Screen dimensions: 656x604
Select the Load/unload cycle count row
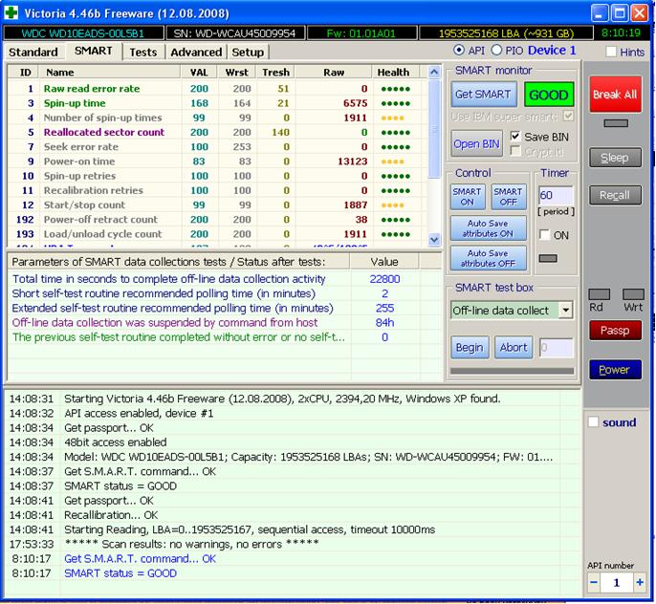pyautogui.click(x=218, y=234)
